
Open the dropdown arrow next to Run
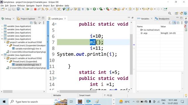[x=98, y=9]
